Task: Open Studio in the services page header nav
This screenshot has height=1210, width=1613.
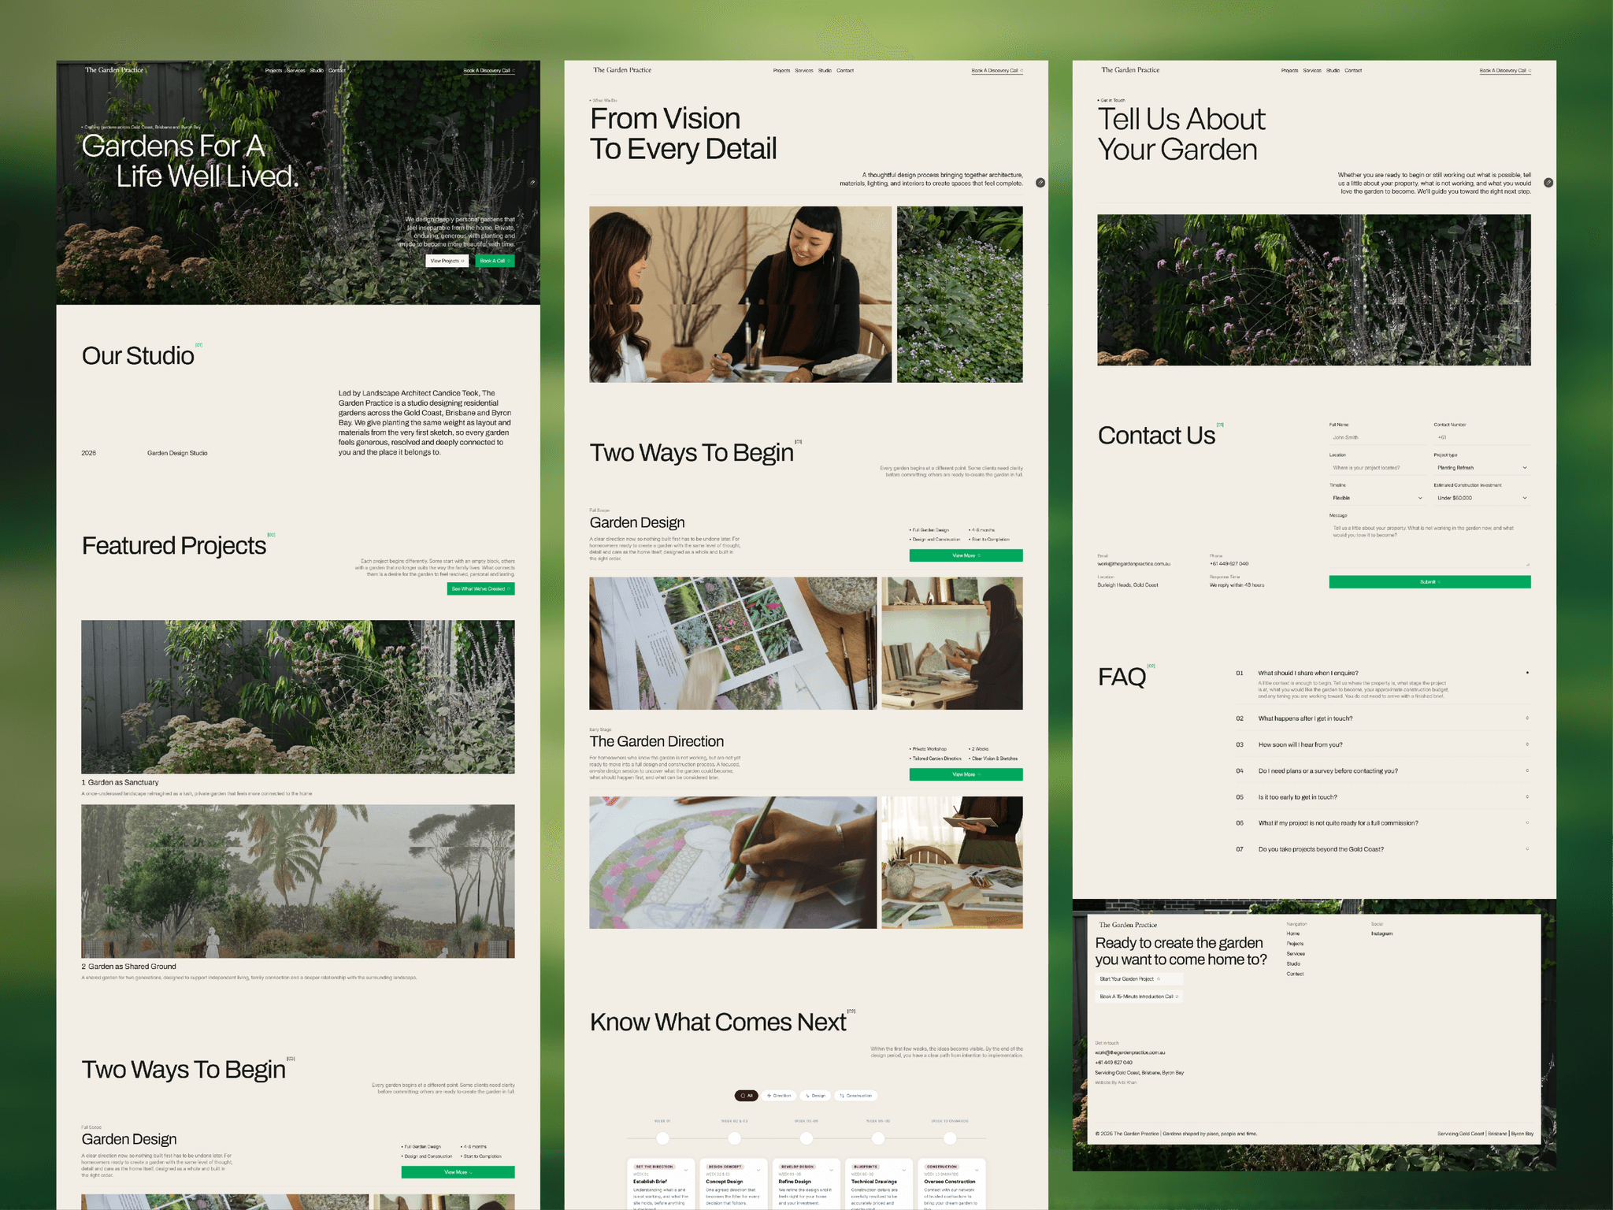Action: click(825, 71)
